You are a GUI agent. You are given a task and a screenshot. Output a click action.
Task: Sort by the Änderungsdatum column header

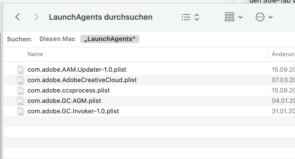pos(283,54)
